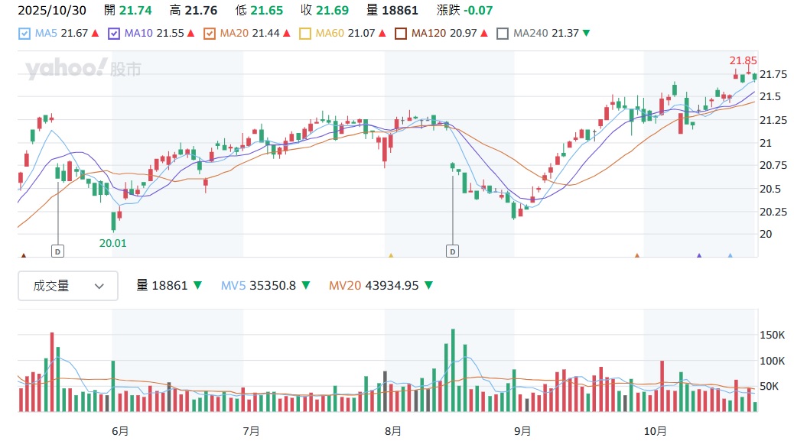Disable the MA10 moving average line

(x=115, y=34)
